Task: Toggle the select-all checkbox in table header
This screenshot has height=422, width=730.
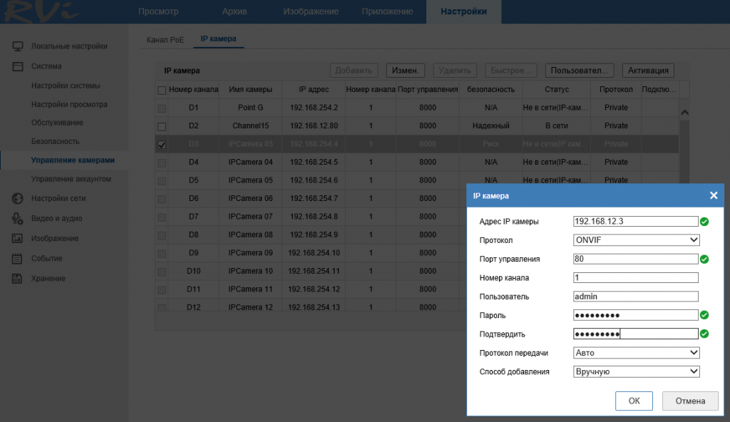Action: (x=162, y=90)
